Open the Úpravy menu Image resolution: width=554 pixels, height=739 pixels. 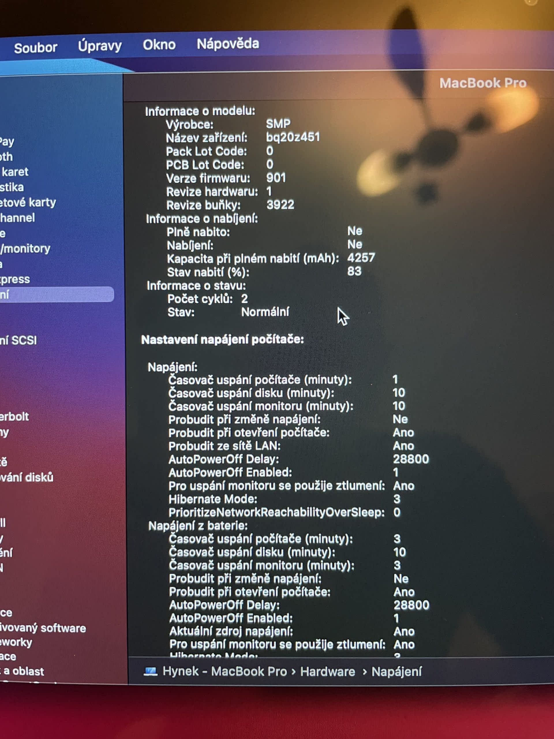pyautogui.click(x=100, y=46)
